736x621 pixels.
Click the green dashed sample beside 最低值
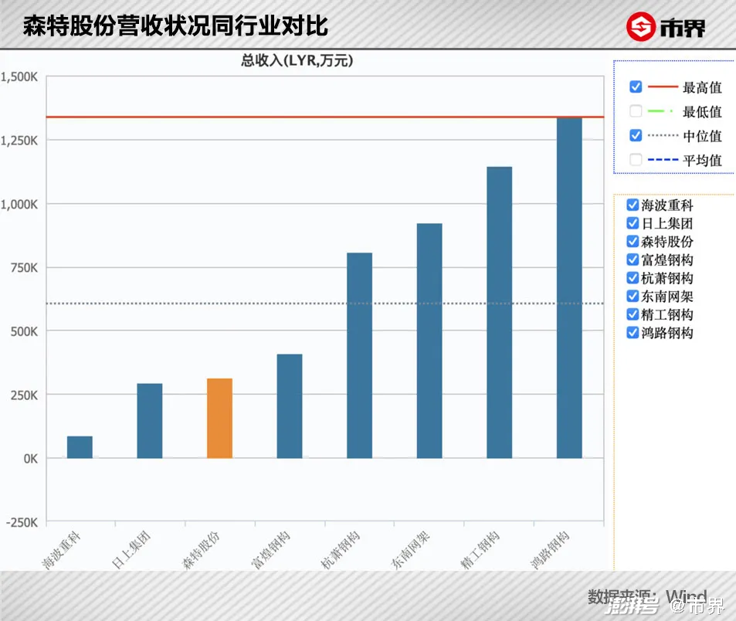pos(660,111)
